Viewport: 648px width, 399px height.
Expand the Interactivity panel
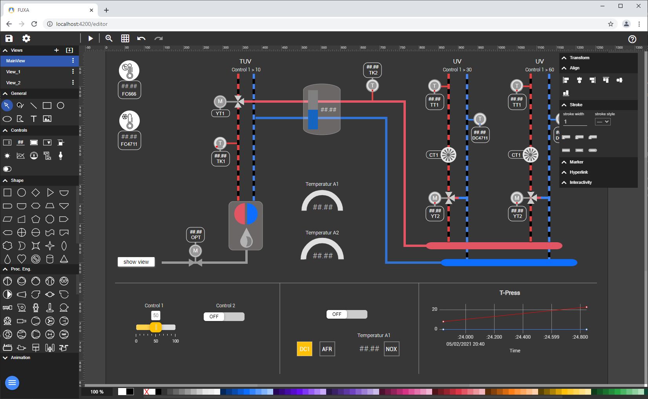579,182
